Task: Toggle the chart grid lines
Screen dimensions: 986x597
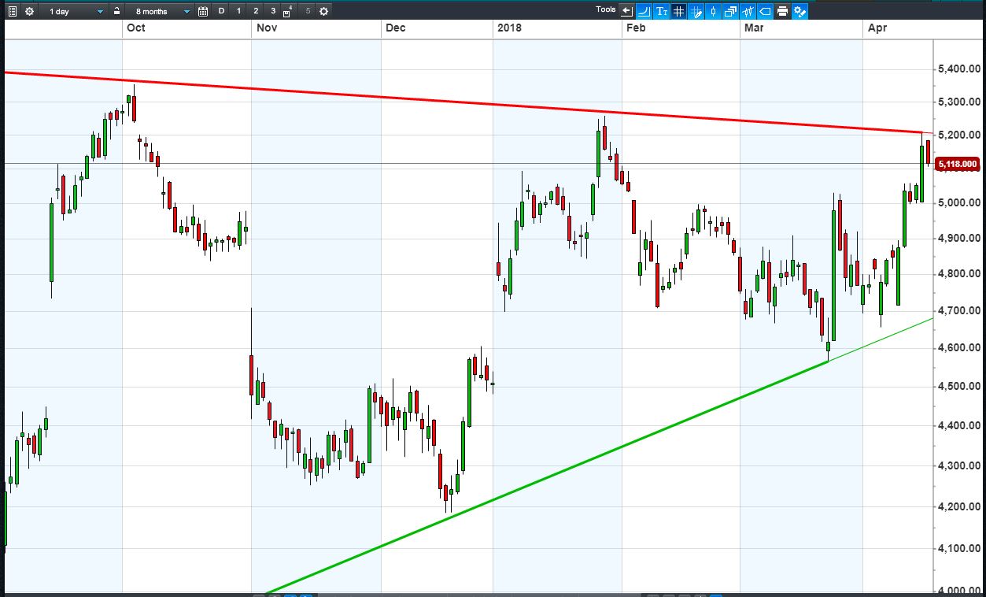Action: coord(678,11)
